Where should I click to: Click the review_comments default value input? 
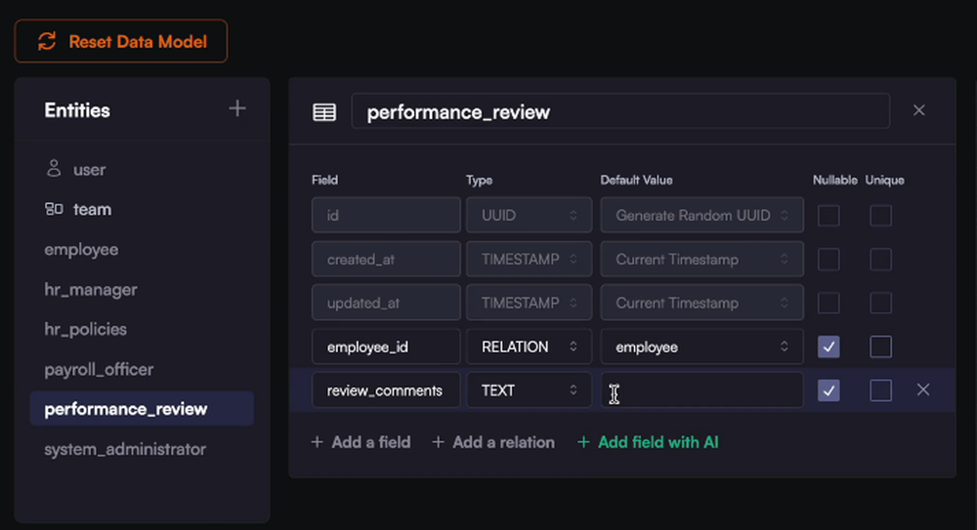coord(701,390)
